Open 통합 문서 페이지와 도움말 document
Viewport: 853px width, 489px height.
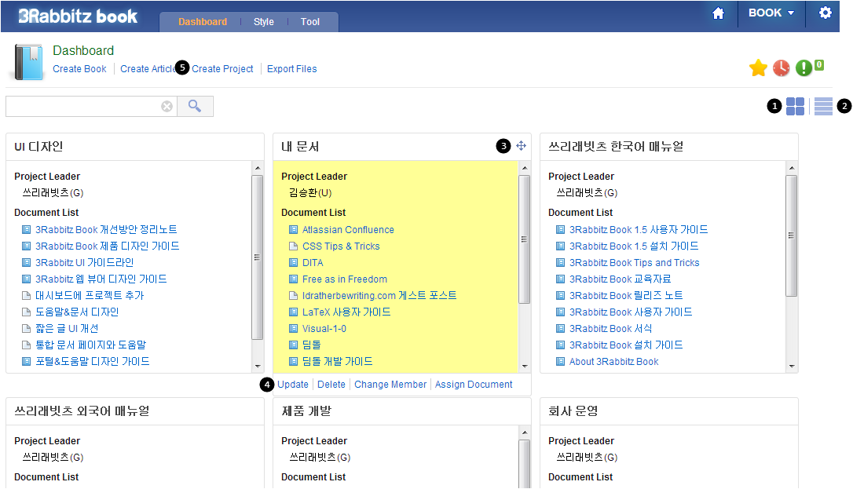tap(91, 345)
